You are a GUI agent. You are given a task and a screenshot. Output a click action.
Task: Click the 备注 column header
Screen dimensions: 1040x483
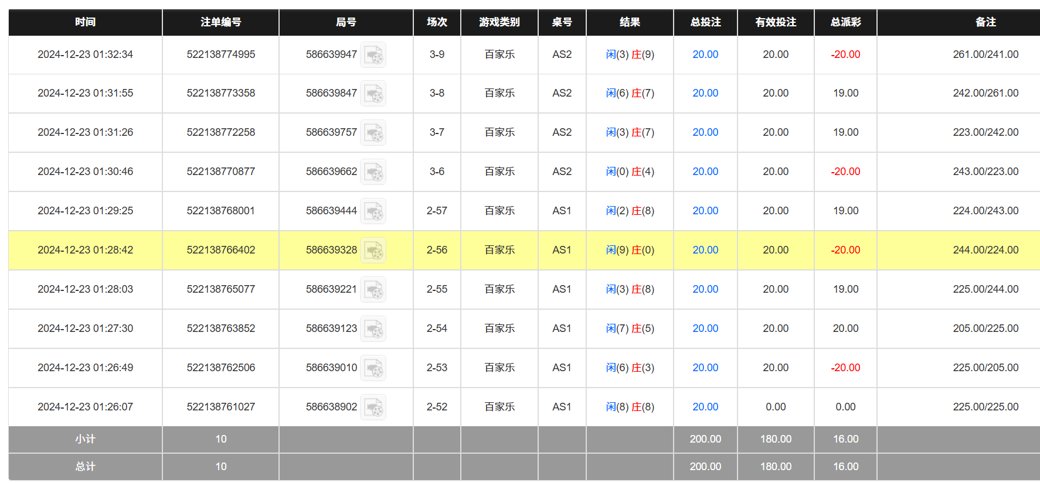coord(985,22)
